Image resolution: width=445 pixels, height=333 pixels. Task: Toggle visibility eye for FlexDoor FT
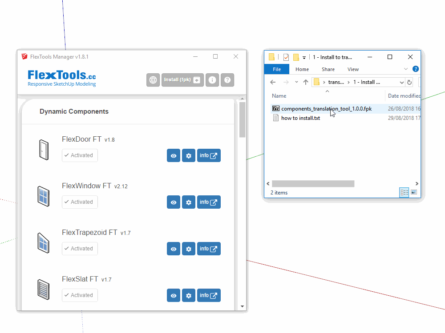(174, 155)
